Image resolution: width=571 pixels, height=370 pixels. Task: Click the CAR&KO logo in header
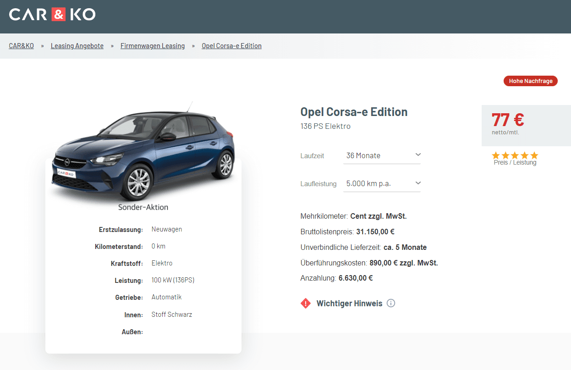click(x=52, y=14)
